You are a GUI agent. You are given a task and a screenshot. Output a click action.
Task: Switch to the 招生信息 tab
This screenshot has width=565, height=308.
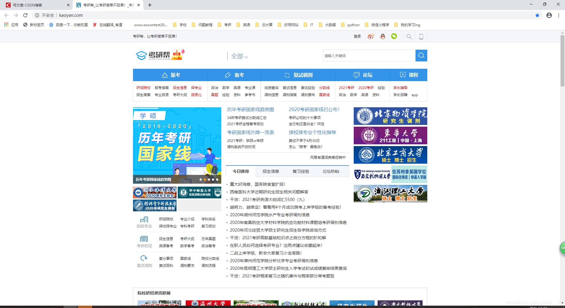[271, 171]
